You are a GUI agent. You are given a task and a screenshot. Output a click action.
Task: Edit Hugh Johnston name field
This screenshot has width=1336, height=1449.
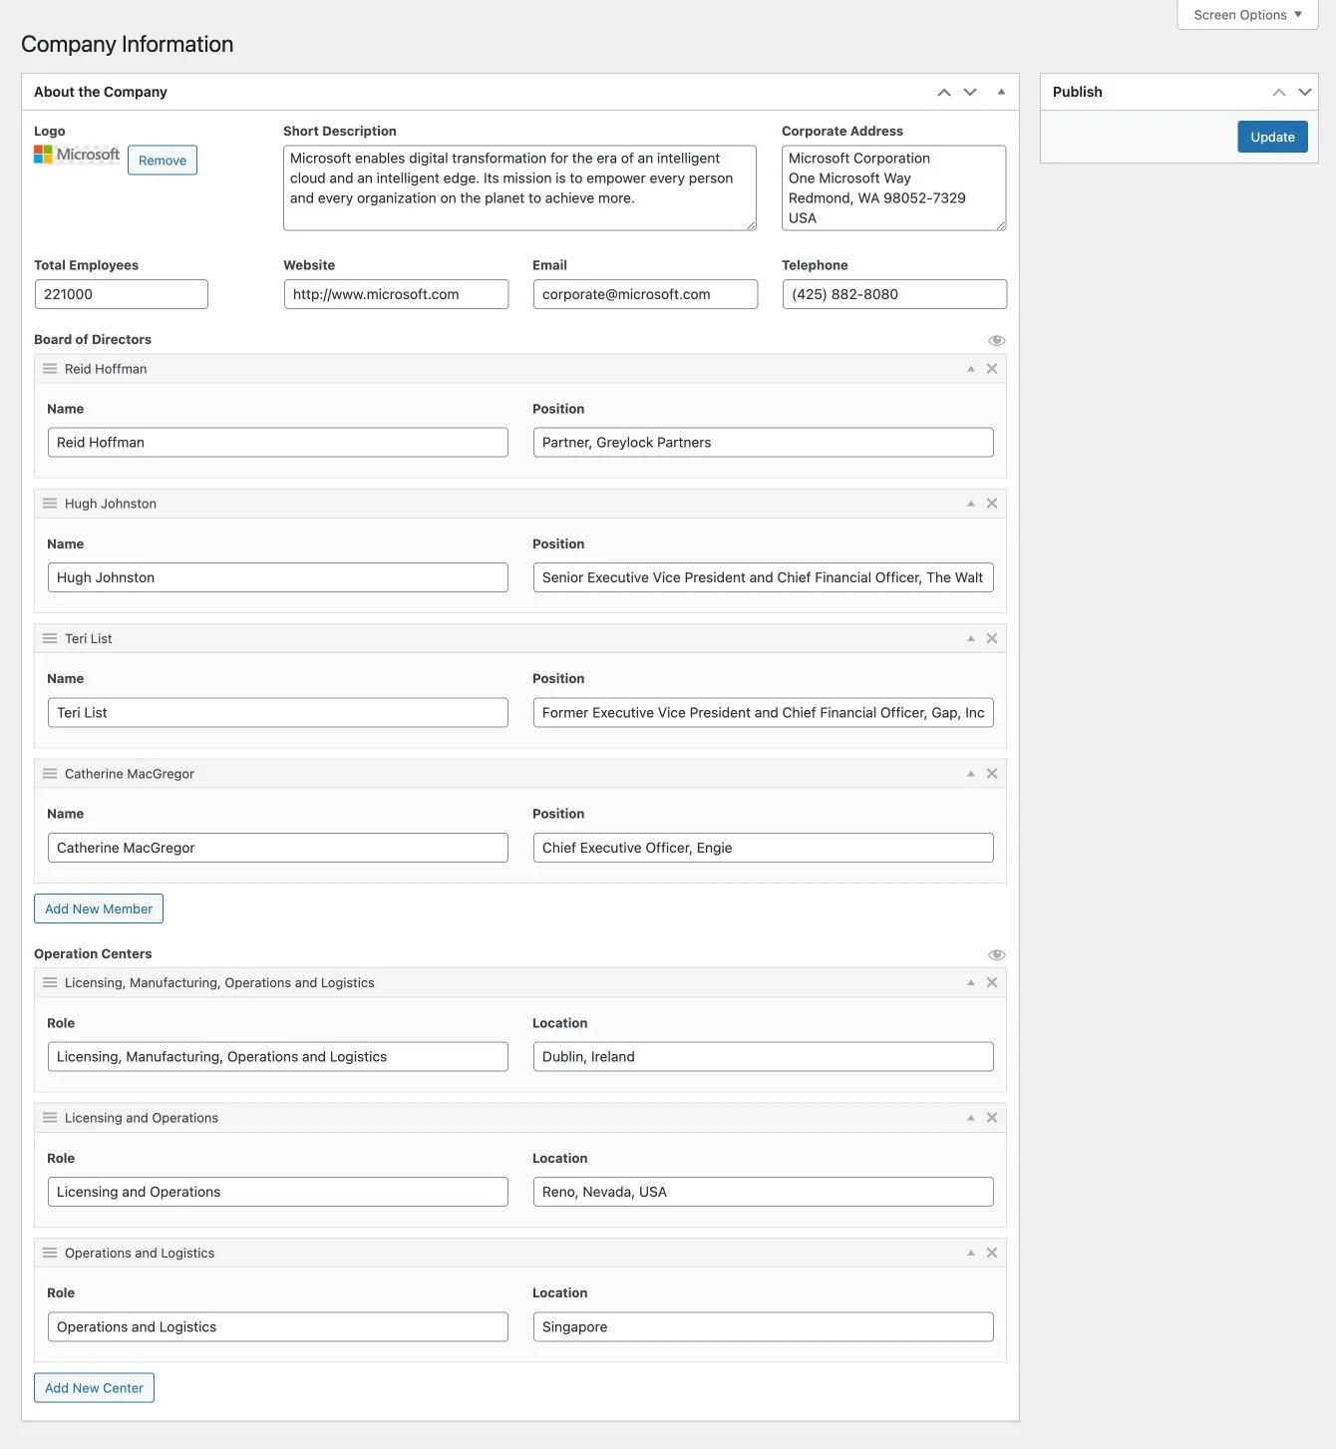click(x=278, y=577)
